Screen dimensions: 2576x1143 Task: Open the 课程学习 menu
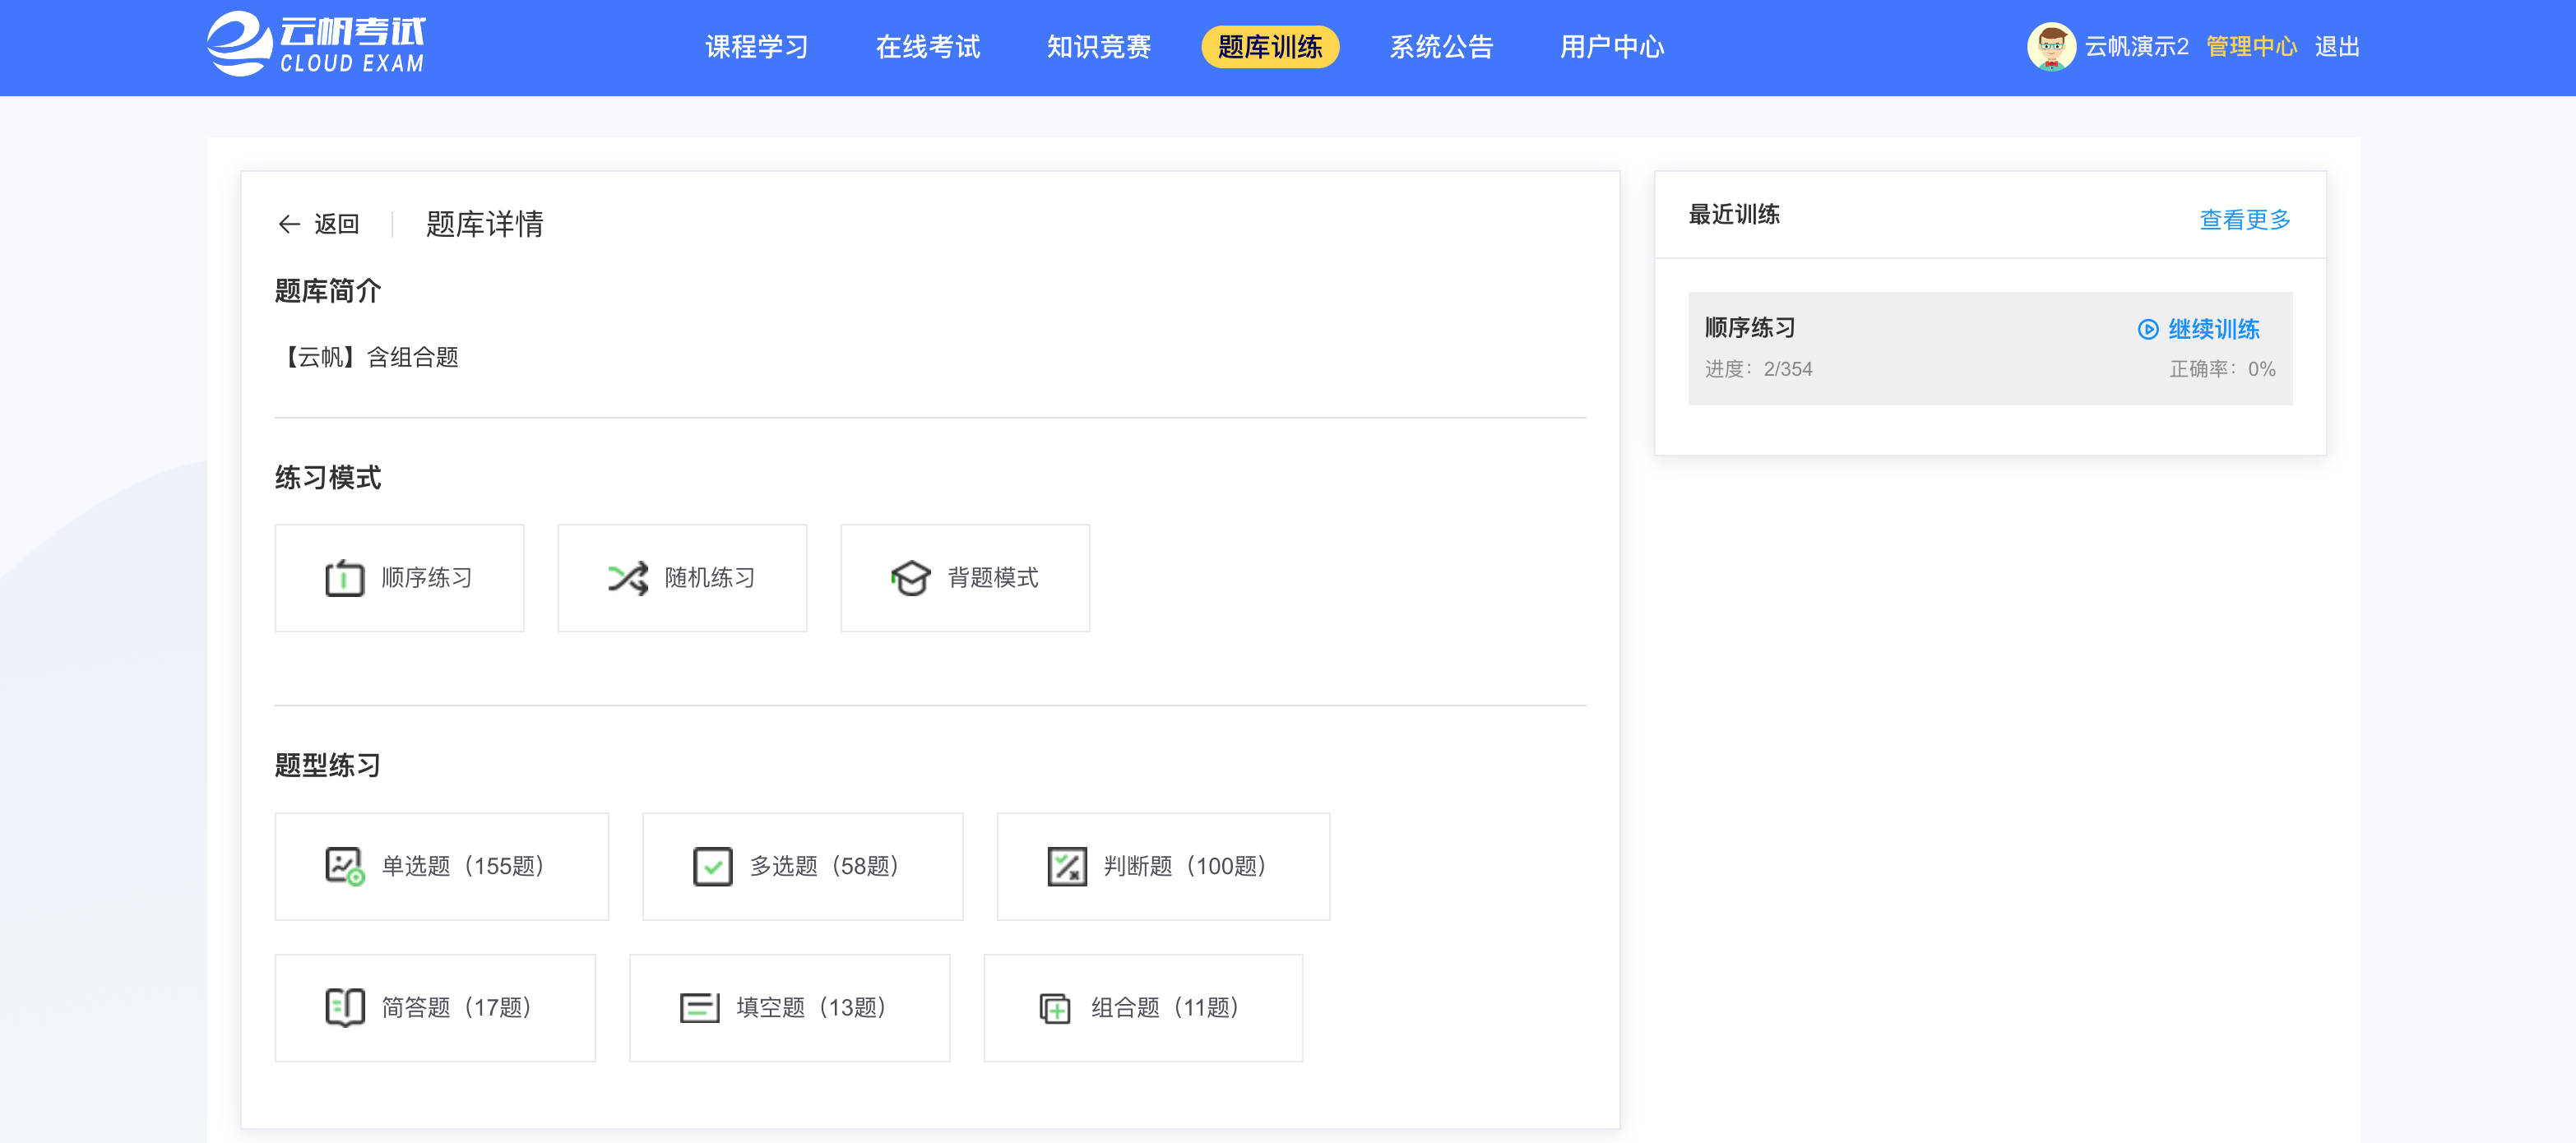(757, 47)
